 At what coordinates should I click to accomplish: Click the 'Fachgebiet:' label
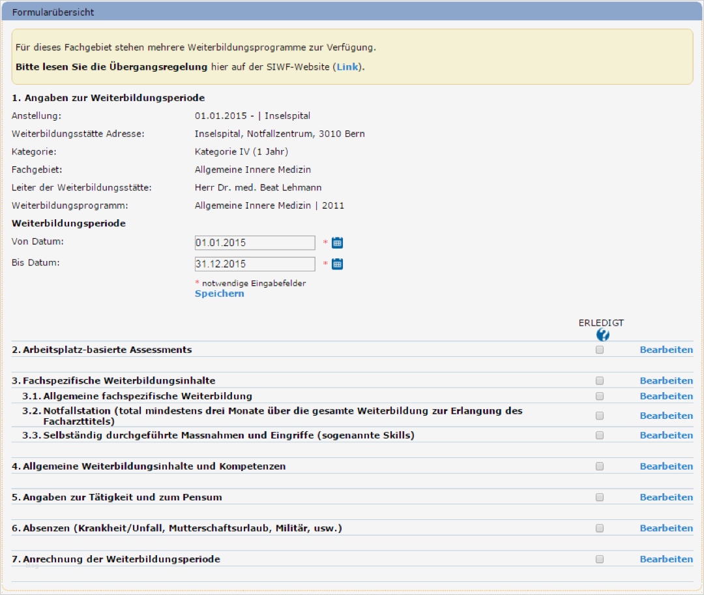point(37,170)
